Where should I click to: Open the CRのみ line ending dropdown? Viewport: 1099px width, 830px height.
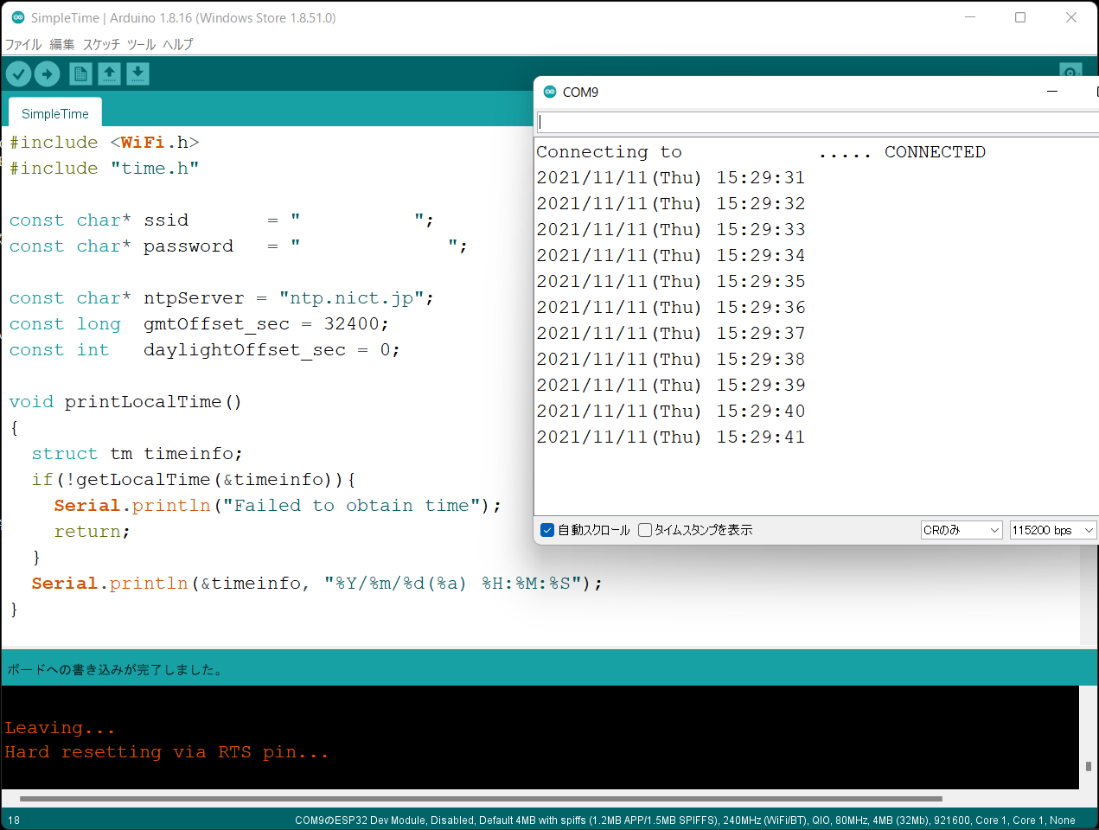[961, 530]
